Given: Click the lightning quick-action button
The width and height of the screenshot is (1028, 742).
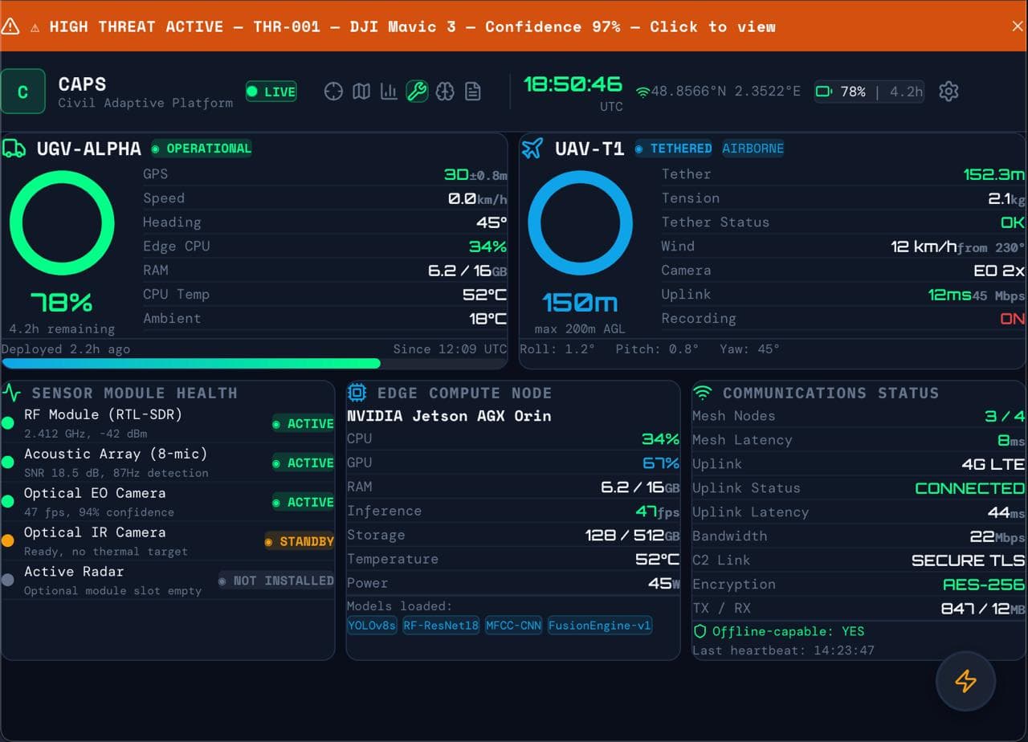Looking at the screenshot, I should (x=965, y=681).
